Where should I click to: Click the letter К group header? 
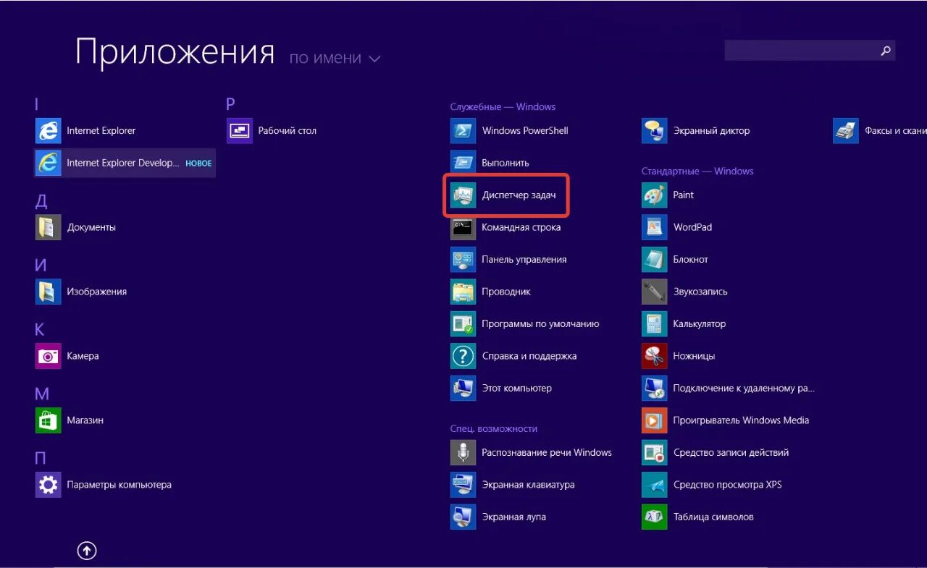coord(40,330)
